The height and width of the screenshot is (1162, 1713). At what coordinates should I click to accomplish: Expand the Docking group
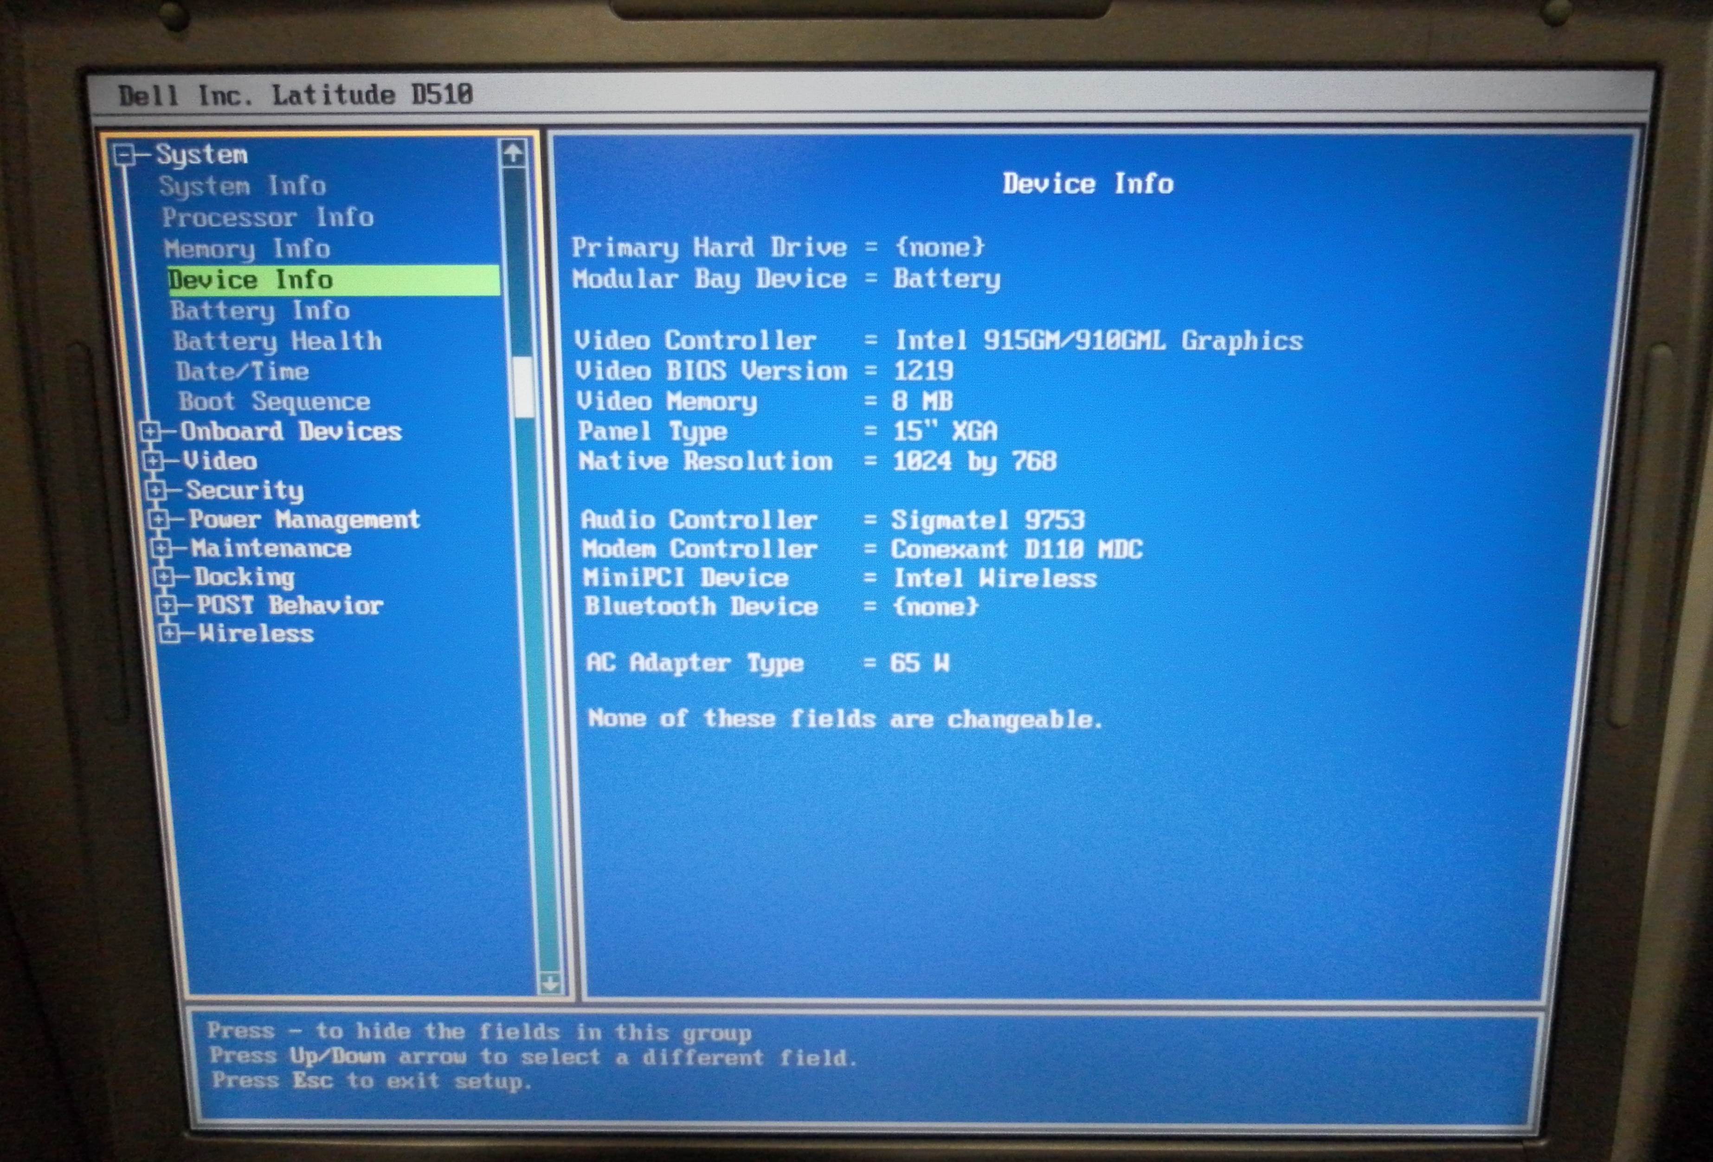(164, 576)
